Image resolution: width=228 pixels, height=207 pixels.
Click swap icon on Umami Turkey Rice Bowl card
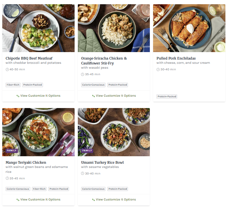coord(93,200)
